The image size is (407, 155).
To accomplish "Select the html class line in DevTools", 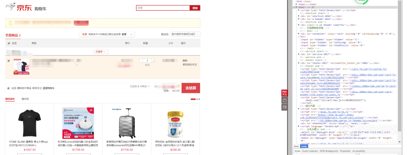I will (303, 2).
